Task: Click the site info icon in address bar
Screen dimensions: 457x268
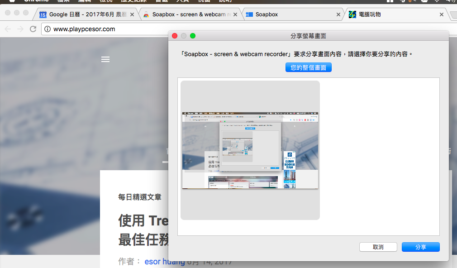Action: point(48,29)
